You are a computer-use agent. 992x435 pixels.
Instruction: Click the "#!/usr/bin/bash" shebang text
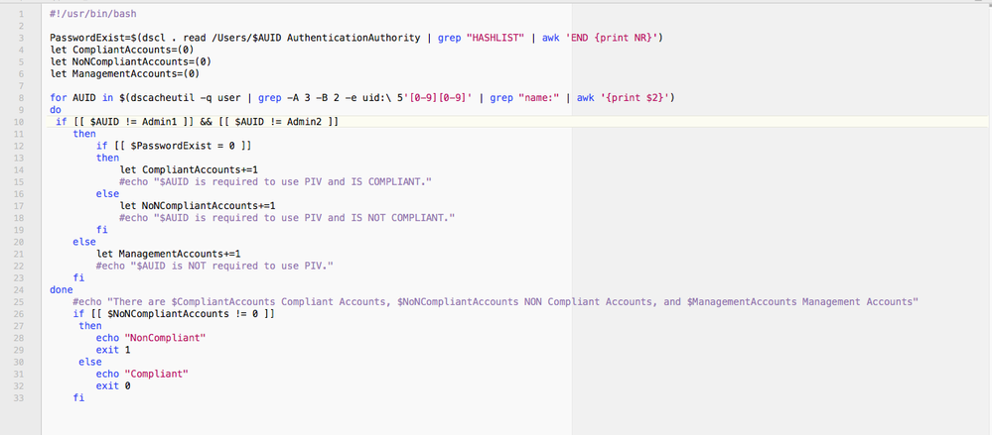(92, 13)
